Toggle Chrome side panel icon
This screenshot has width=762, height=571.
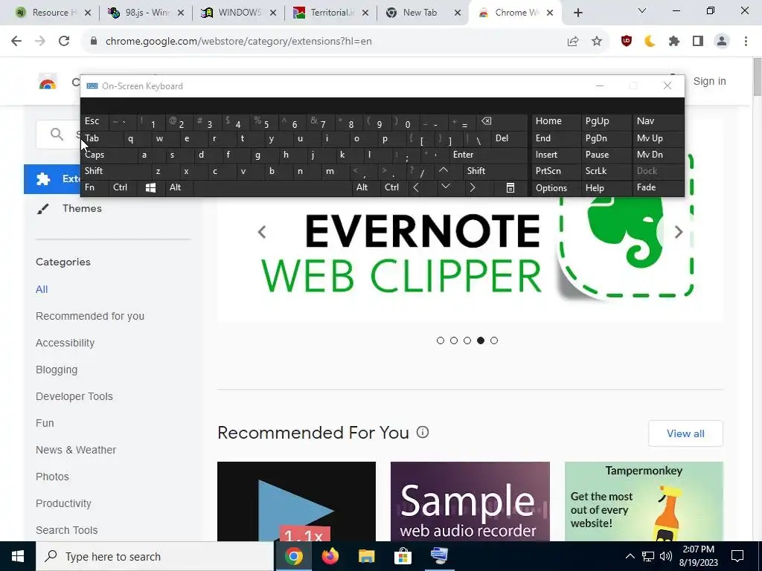698,42
